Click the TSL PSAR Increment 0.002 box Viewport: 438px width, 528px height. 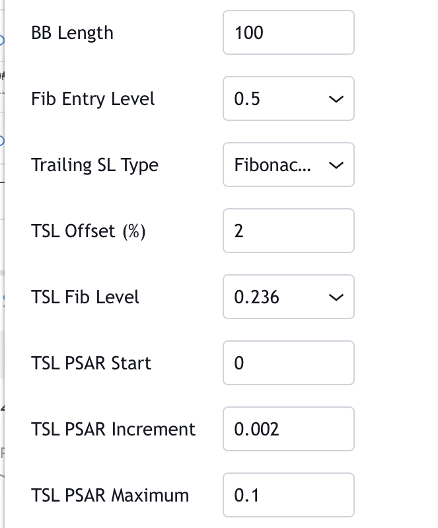pyautogui.click(x=289, y=429)
